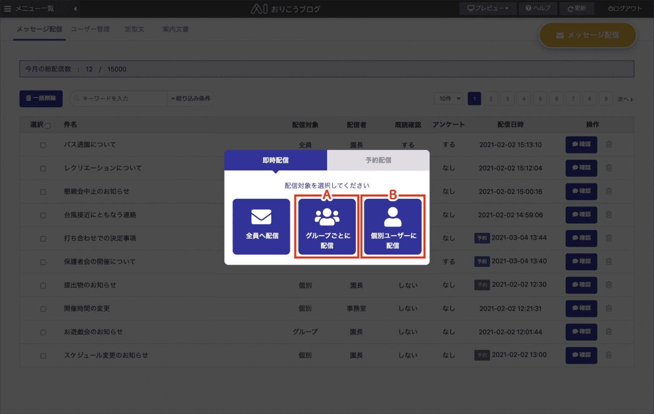The image size is (654, 414).
Task: Click 確認 for バス通園について
Action: [x=582, y=145]
